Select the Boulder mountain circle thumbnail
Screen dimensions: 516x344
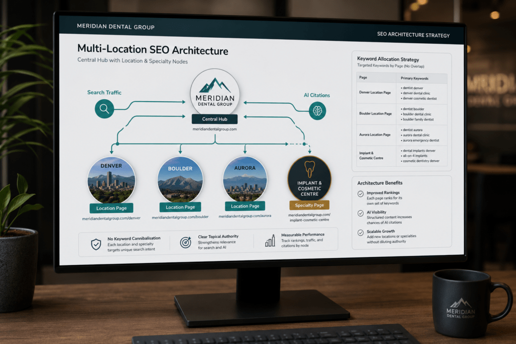point(180,180)
